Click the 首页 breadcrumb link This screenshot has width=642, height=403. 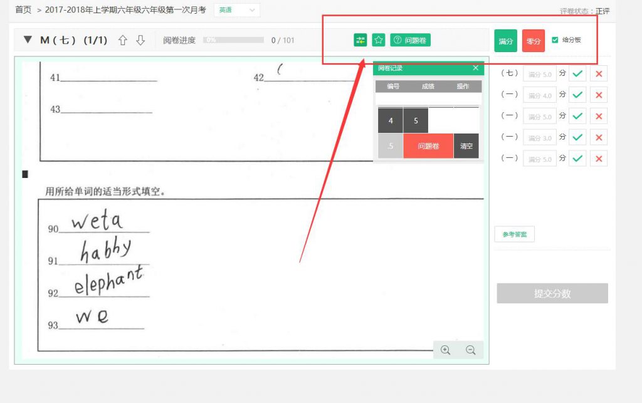pyautogui.click(x=23, y=10)
